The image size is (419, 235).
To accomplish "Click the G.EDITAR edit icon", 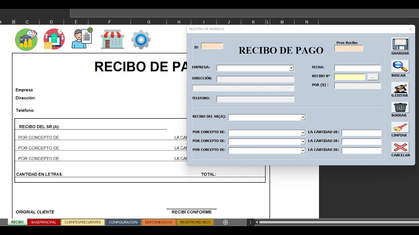I will tap(400, 87).
